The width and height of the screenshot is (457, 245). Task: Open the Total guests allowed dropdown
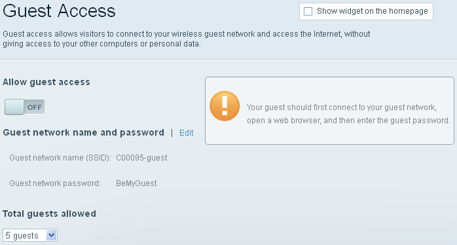pyautogui.click(x=30, y=235)
